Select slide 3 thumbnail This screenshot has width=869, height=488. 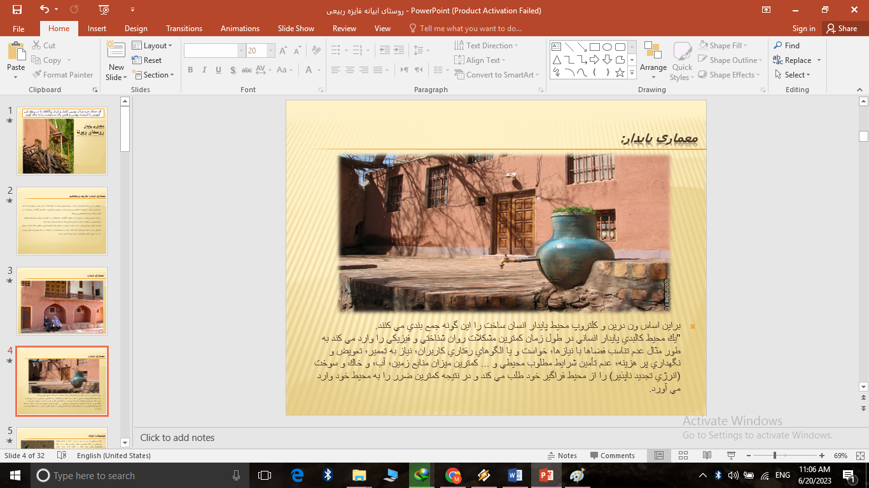[x=62, y=301]
